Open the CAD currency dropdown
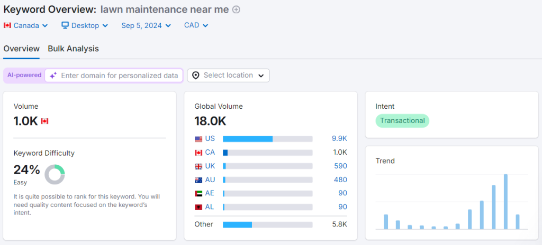This screenshot has width=542, height=245. point(196,25)
